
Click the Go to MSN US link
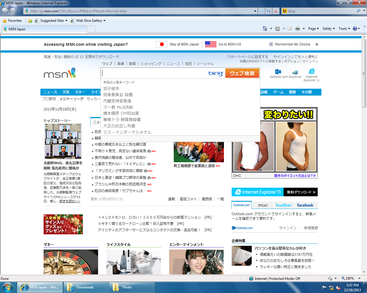tap(230, 44)
